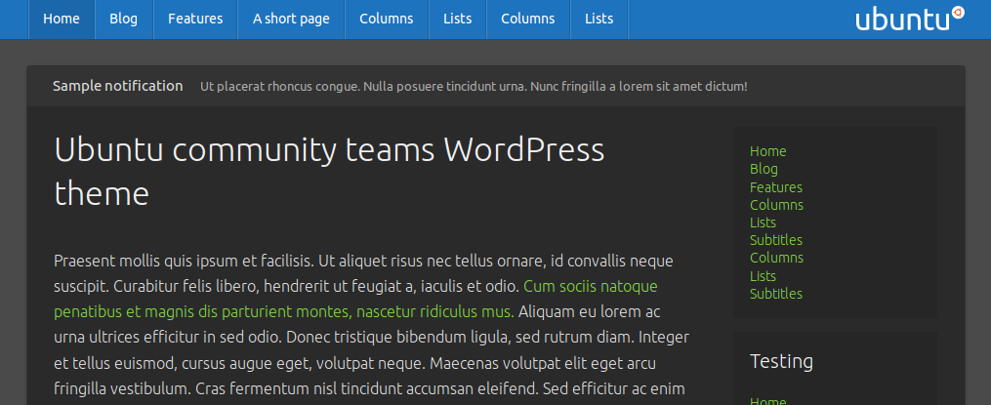Open the Features link in the sidebar
This screenshot has height=405, width=991.
[x=776, y=187]
